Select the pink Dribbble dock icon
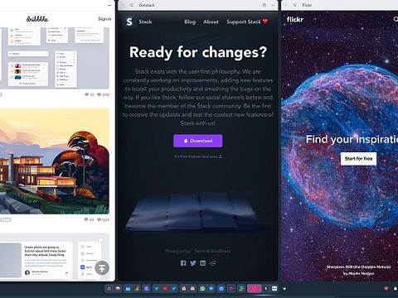The width and height of the screenshot is (398, 298). coord(255,289)
